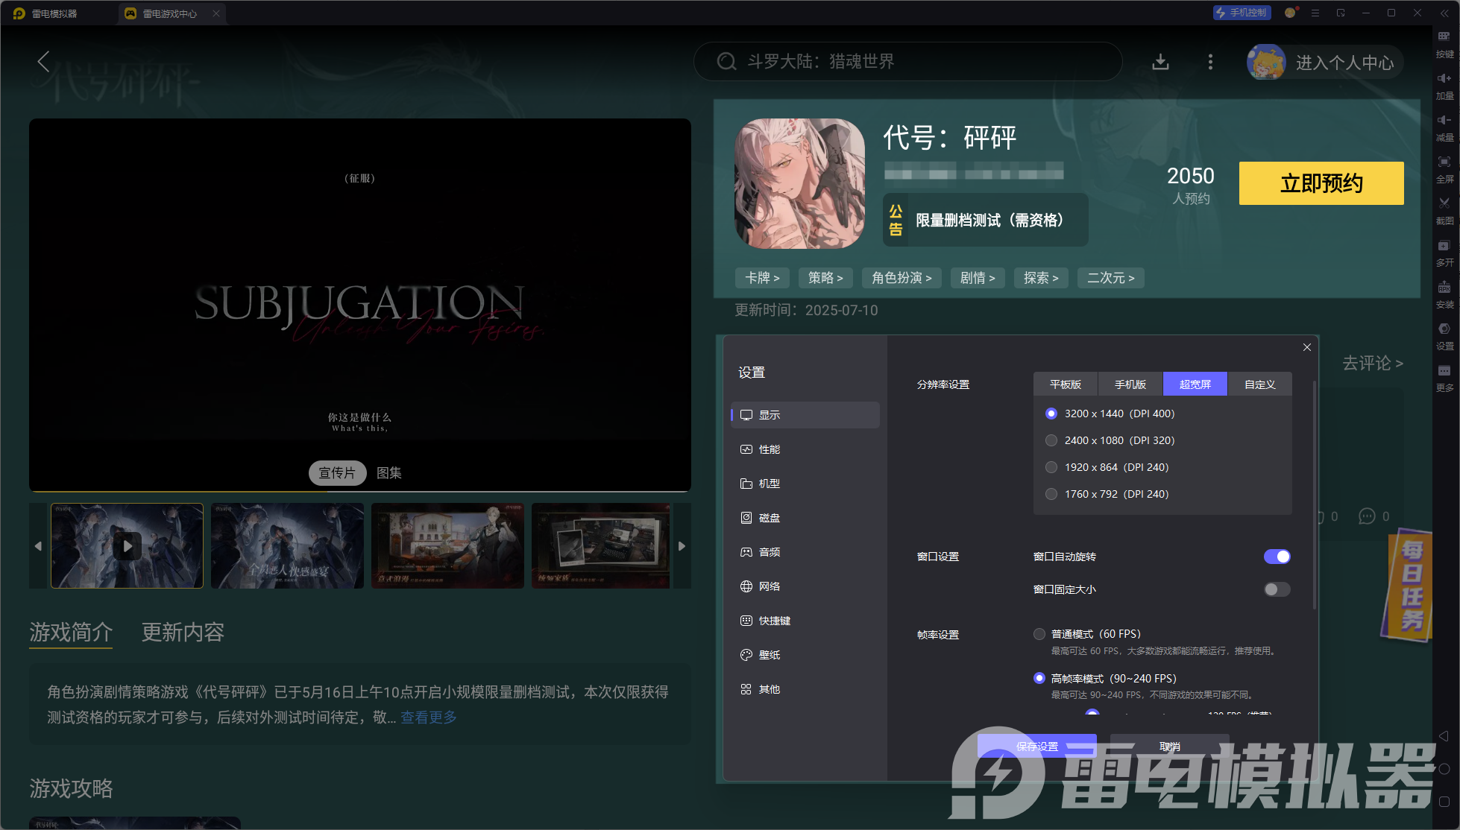
Task: Open the screenshot tool in right sidebar
Action: click(1444, 203)
